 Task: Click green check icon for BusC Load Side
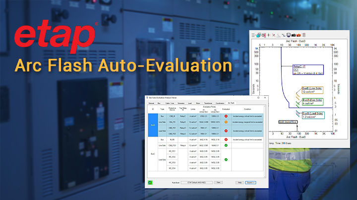click(226, 160)
